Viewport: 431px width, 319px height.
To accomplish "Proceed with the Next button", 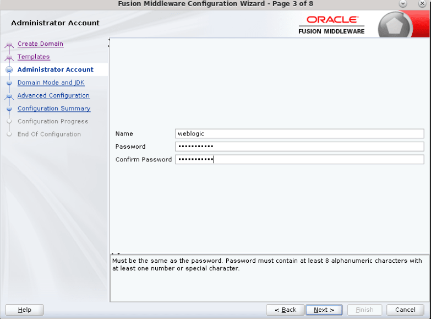I will [x=324, y=310].
